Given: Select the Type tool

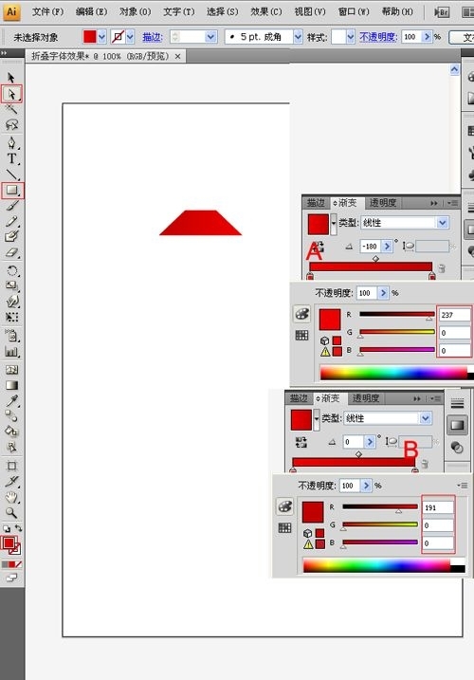Looking at the screenshot, I should (11, 158).
